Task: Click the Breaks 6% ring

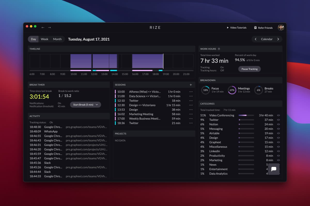Action: click(x=259, y=90)
